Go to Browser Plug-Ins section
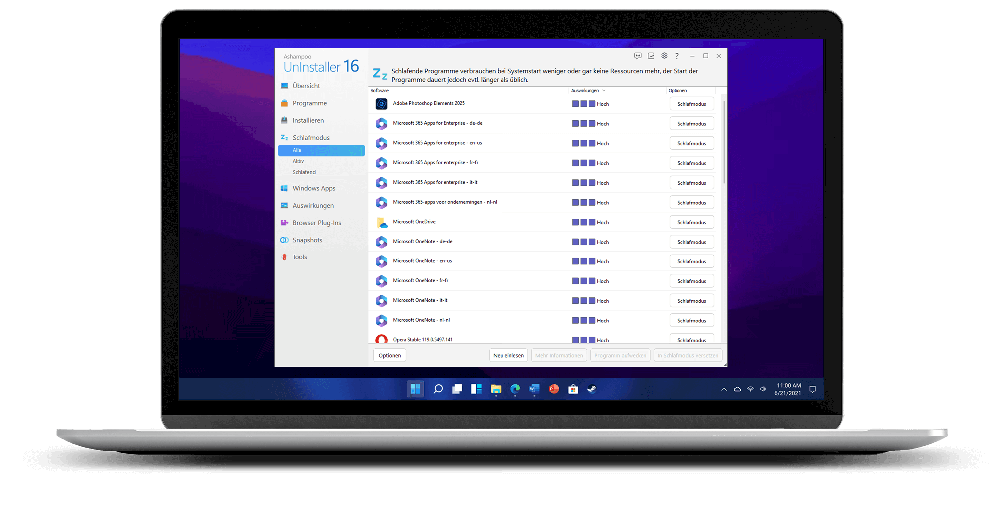Viewport: 1004px width, 510px height. (x=317, y=223)
